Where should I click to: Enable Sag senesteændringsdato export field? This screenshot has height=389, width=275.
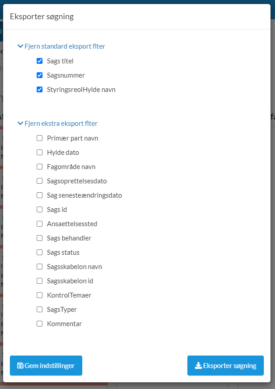pyautogui.click(x=40, y=195)
